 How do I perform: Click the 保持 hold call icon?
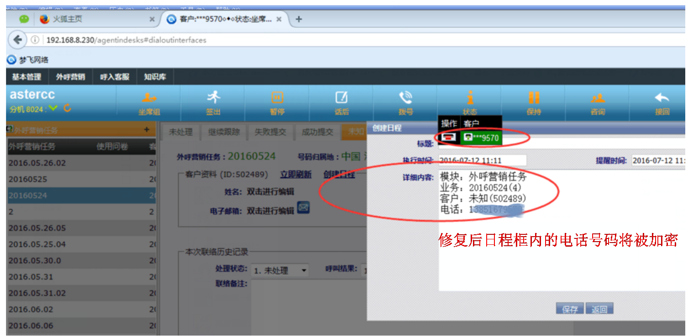[x=534, y=98]
